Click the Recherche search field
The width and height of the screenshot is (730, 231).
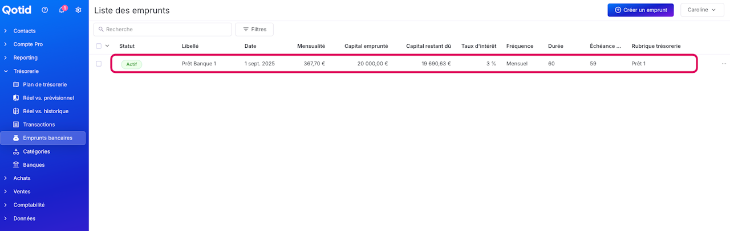click(165, 29)
